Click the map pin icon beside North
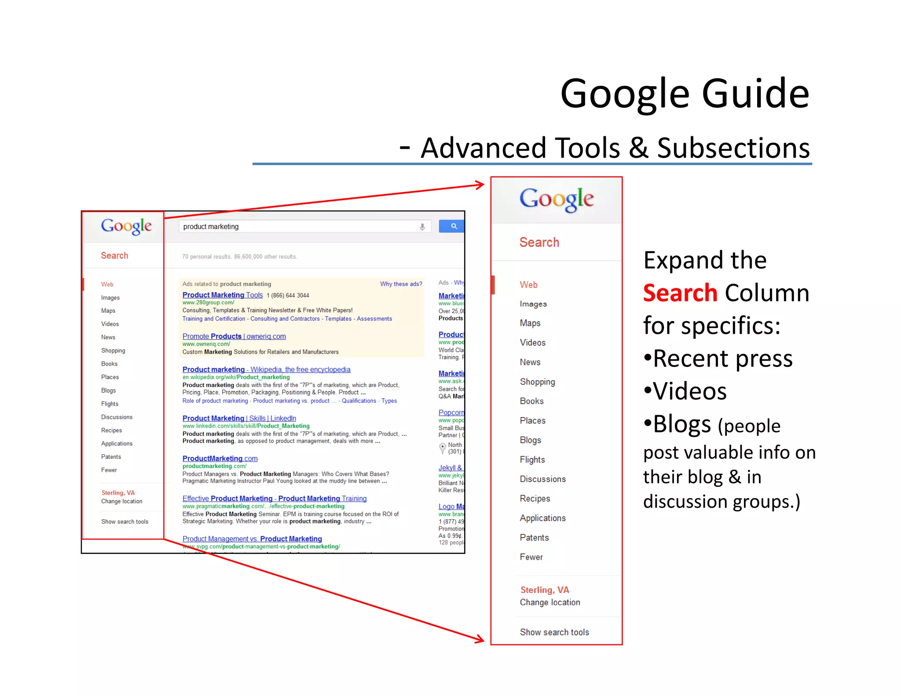901x696 pixels. [443, 448]
